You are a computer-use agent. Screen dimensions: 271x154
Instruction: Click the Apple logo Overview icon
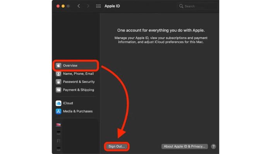(58, 65)
